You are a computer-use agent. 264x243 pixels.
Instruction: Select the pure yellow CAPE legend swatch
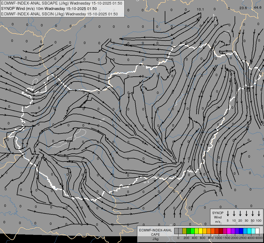pyautogui.click(x=201, y=231)
